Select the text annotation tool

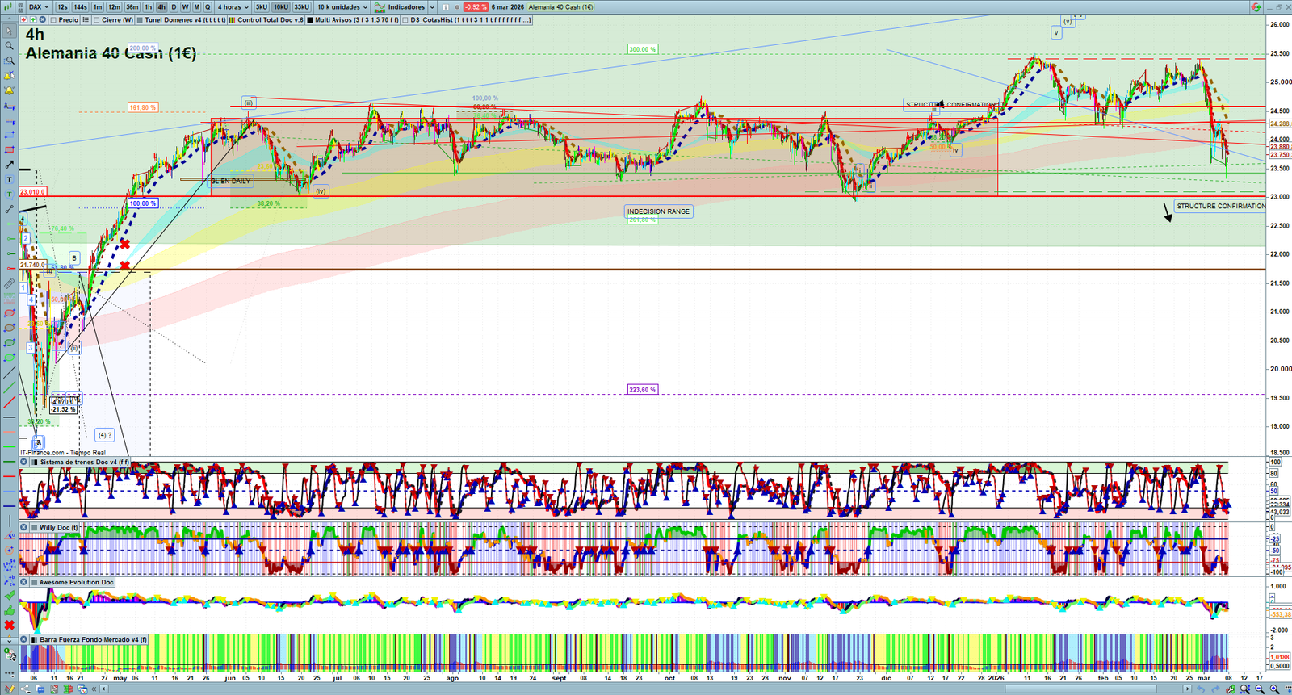10,179
